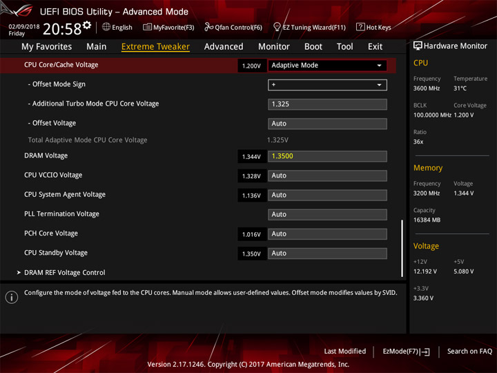Click the 31°C CPU temperature value
Image resolution: width=497 pixels, height=373 pixels.
point(460,88)
